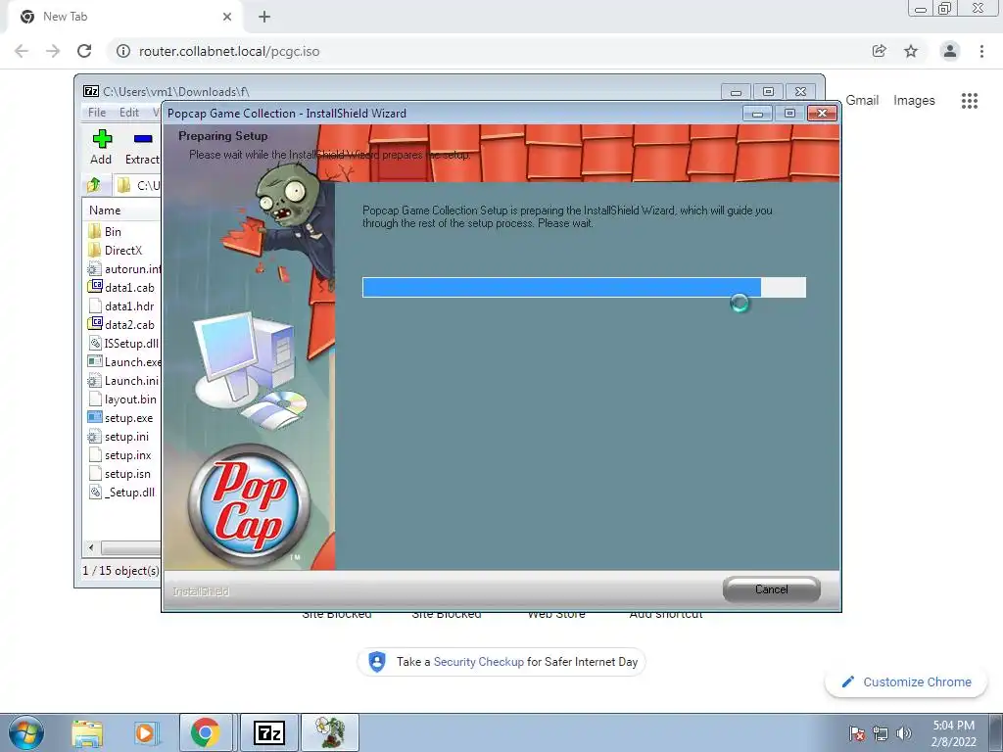Click the Images link

pyautogui.click(x=914, y=101)
